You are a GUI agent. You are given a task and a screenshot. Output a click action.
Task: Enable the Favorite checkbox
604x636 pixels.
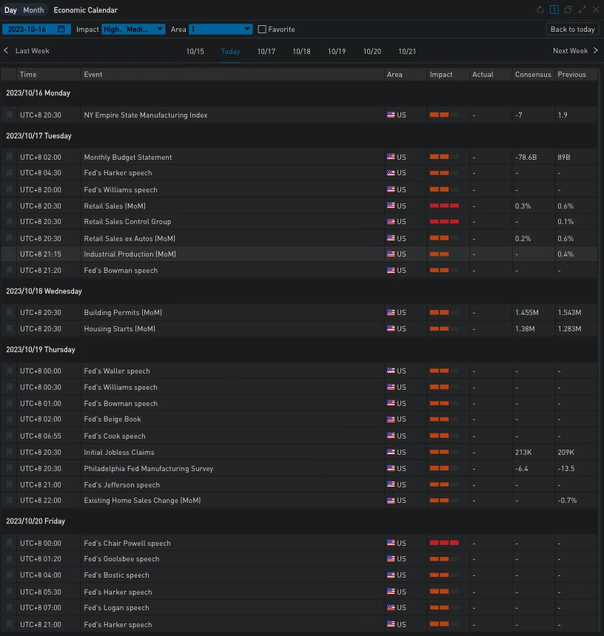262,30
